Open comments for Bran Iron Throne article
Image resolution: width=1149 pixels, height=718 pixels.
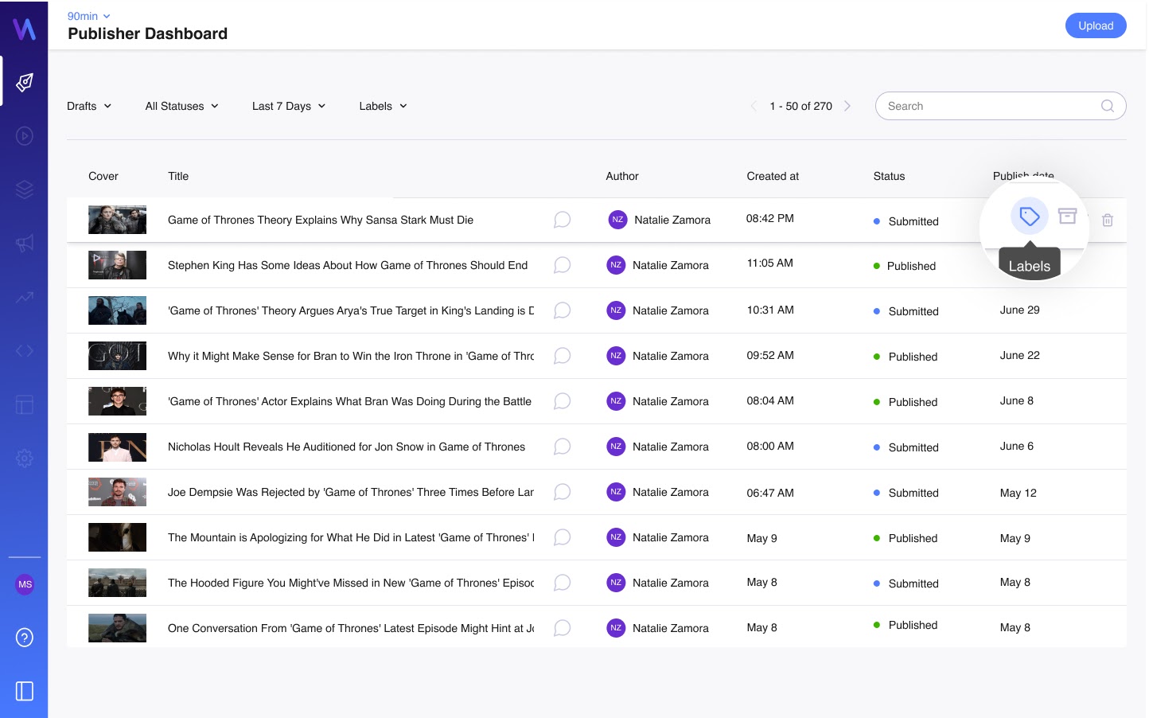(x=562, y=356)
